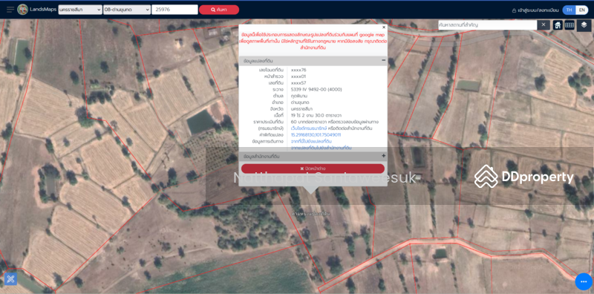Close the info popup with X
The width and height of the screenshot is (594, 294).
point(384,27)
